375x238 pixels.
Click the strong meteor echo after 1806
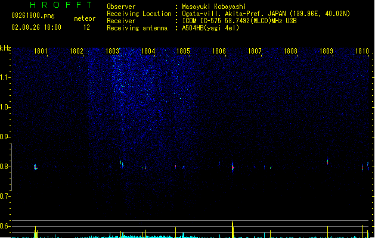[233, 167]
